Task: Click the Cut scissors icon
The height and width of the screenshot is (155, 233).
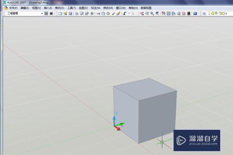Action: (98, 14)
